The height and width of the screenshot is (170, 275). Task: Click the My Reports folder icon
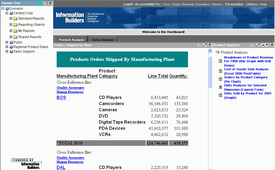(15, 31)
